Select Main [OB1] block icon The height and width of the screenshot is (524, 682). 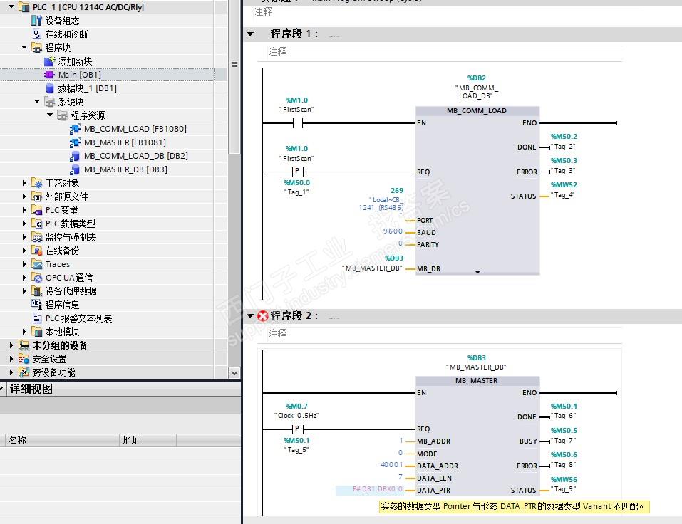49,75
